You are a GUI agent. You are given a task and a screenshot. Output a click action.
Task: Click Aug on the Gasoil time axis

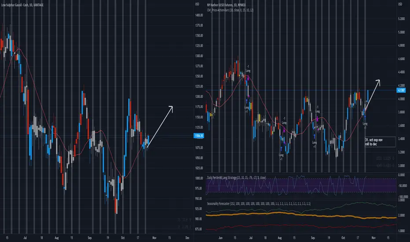(x=57, y=238)
